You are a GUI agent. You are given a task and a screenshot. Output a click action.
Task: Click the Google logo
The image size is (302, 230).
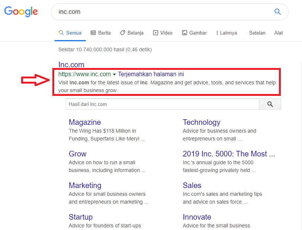click(21, 12)
